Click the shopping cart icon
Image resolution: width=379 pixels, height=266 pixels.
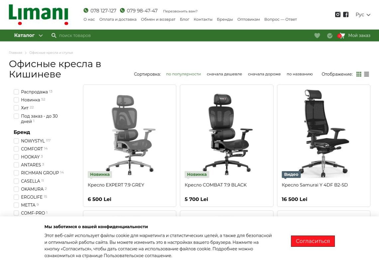(x=341, y=36)
